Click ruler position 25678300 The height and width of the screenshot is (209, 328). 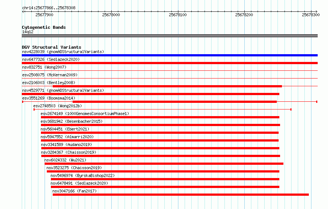click(311, 15)
